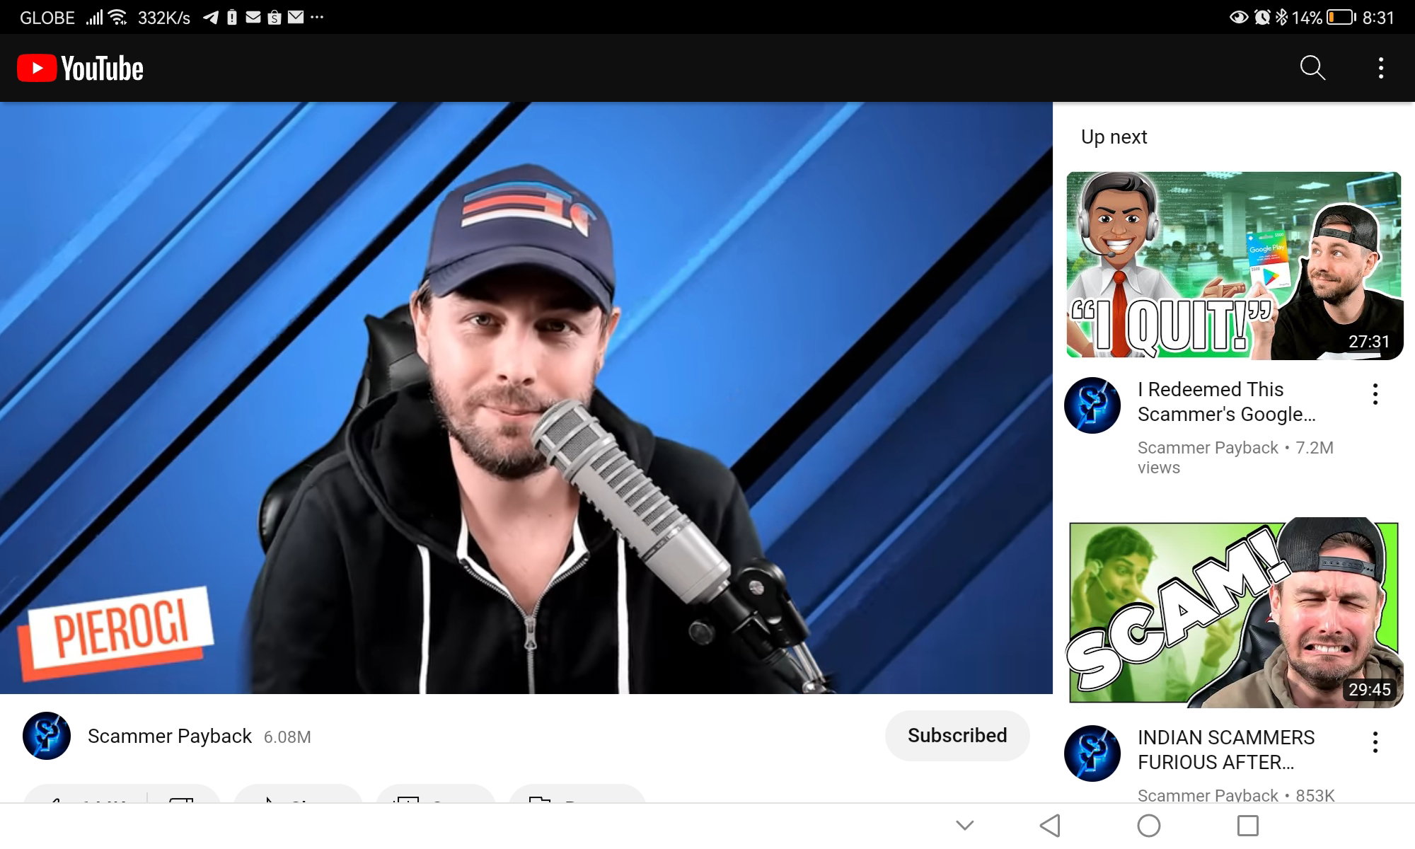Tap the YouTube logo in the header
Image resolution: width=1415 pixels, height=849 pixels.
point(80,69)
